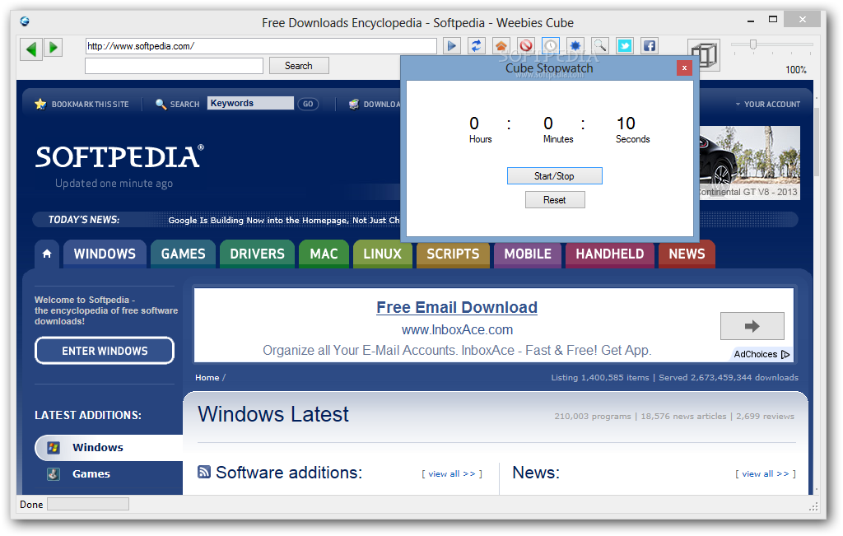Click the Twitter bird icon
Screen dimensions: 843x536
click(625, 46)
